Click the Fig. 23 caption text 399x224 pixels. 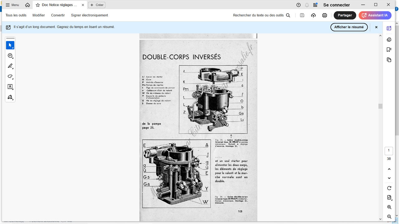231,143
